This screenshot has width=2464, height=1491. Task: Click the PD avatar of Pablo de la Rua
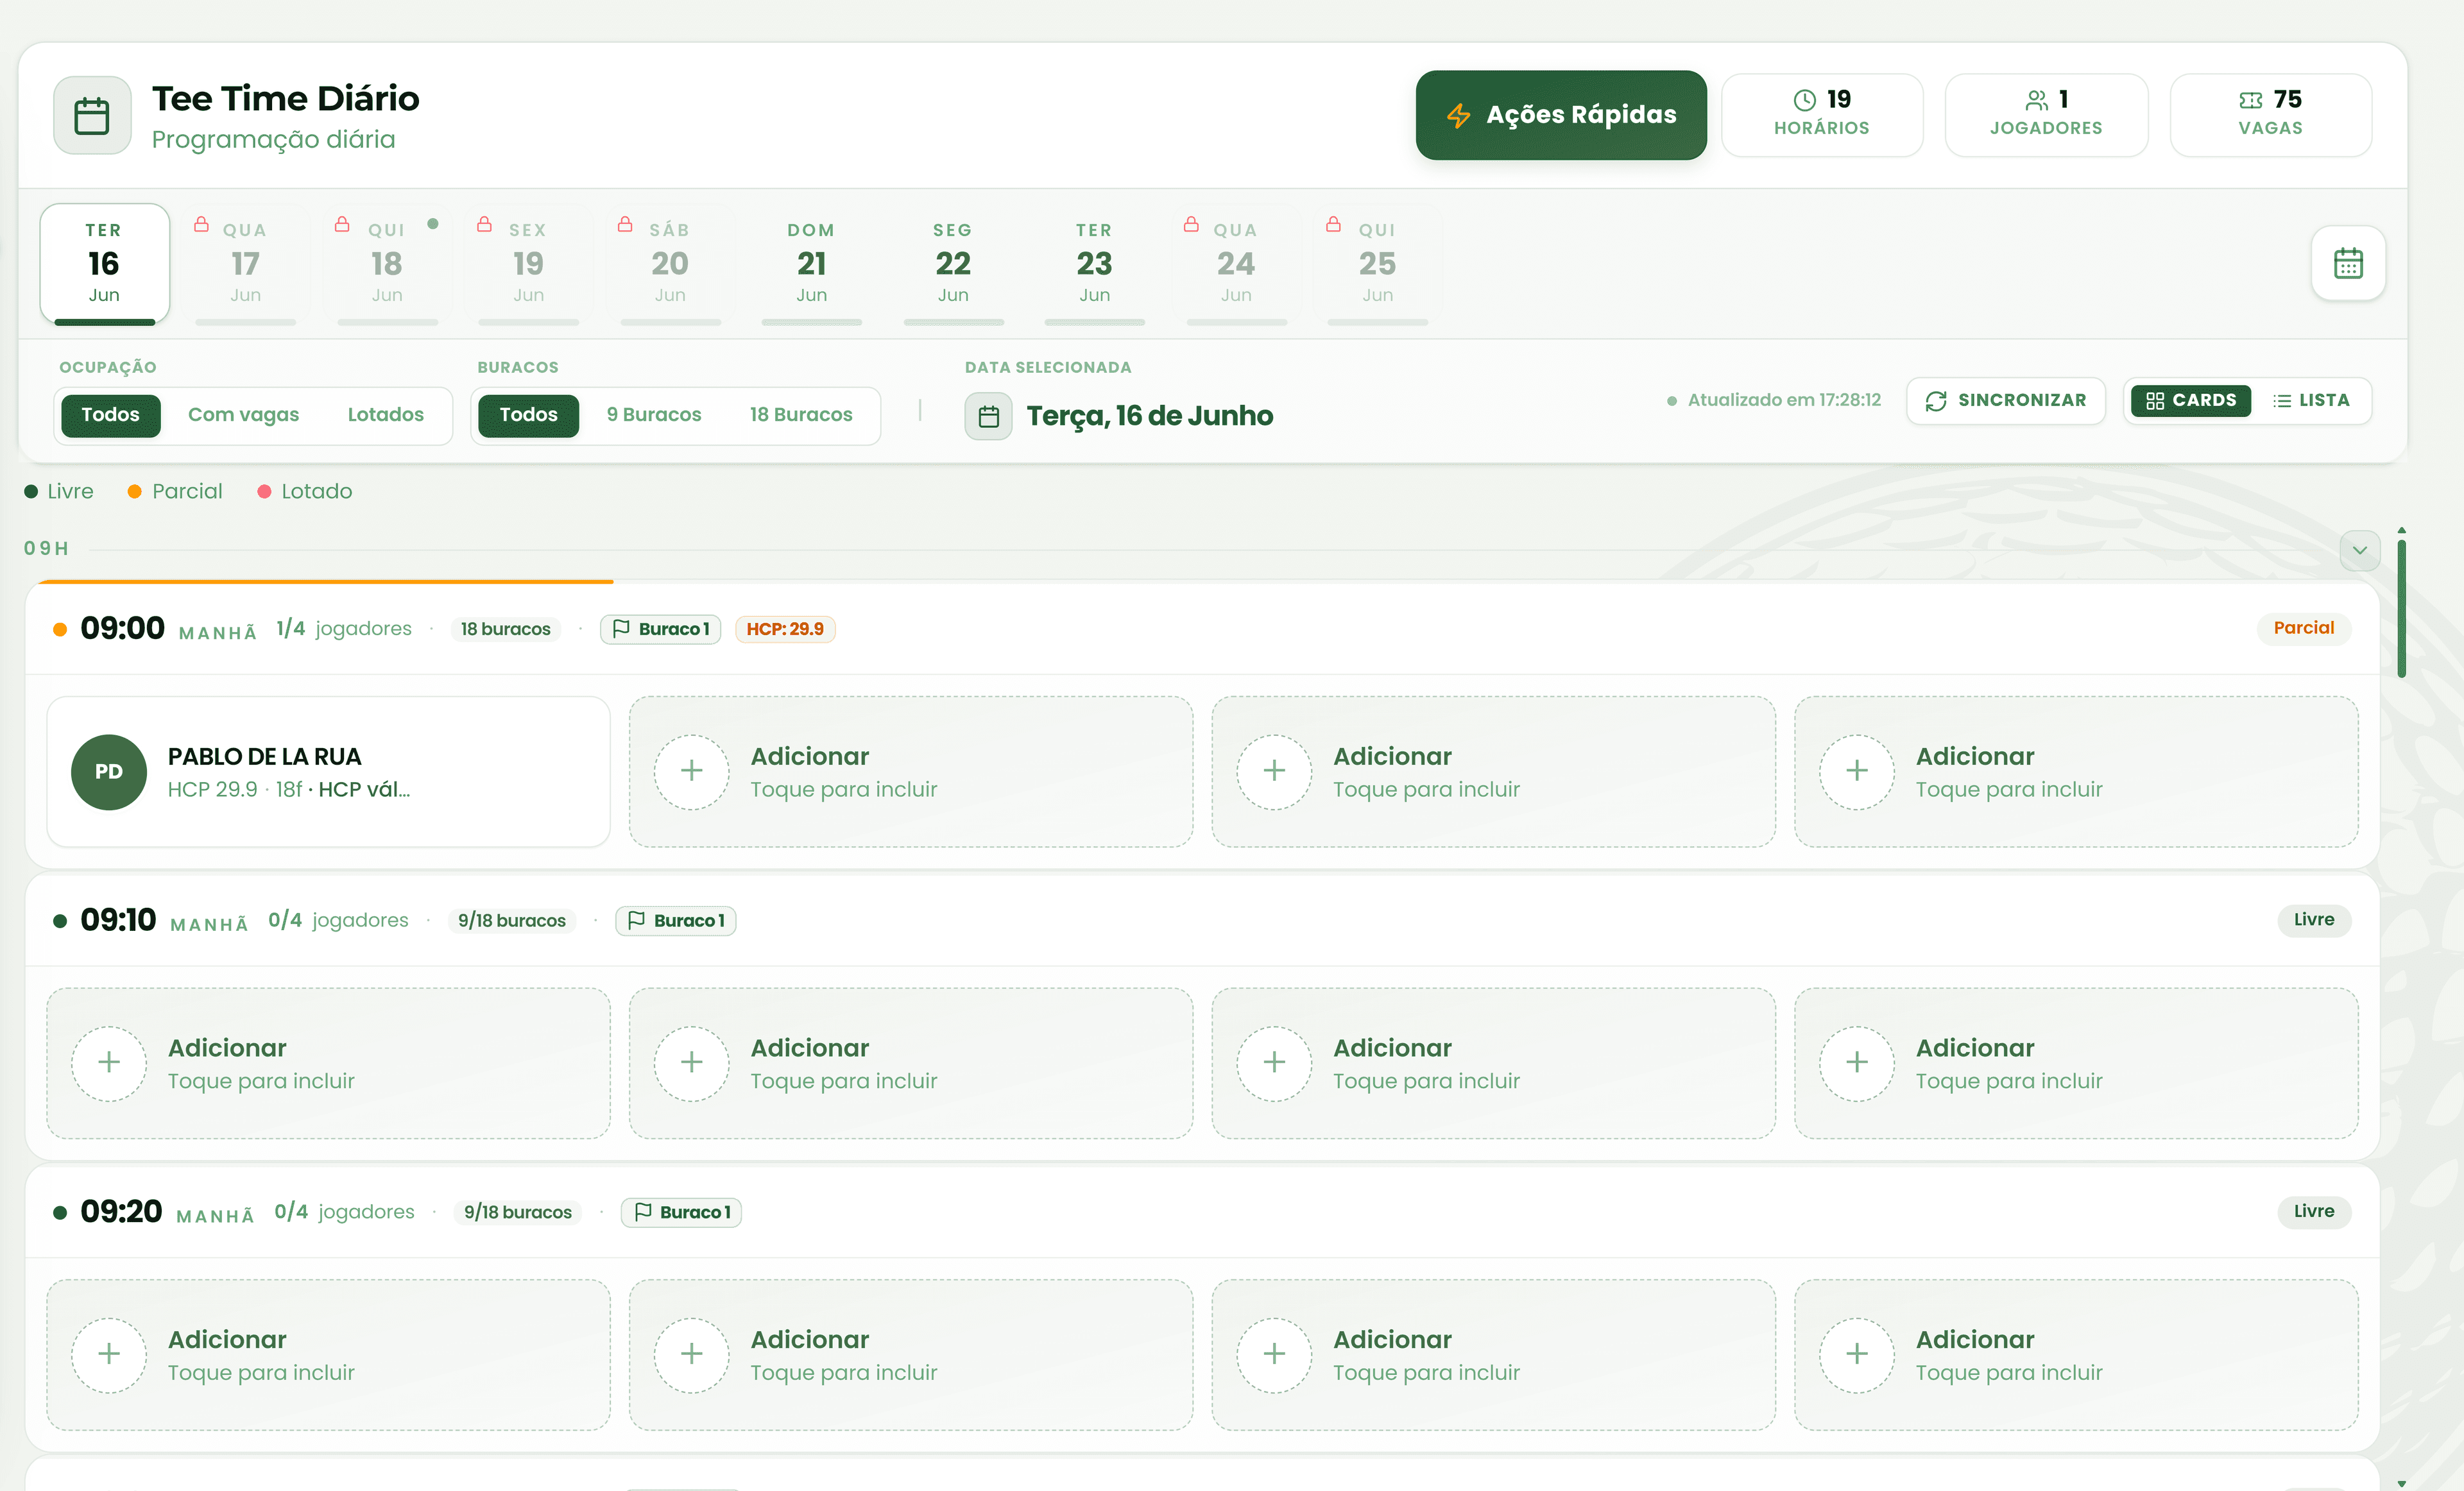coord(109,772)
